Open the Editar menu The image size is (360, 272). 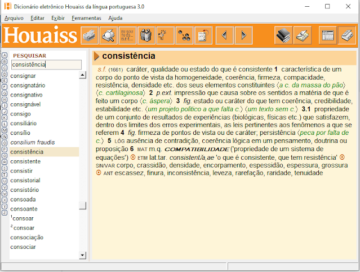click(37, 18)
